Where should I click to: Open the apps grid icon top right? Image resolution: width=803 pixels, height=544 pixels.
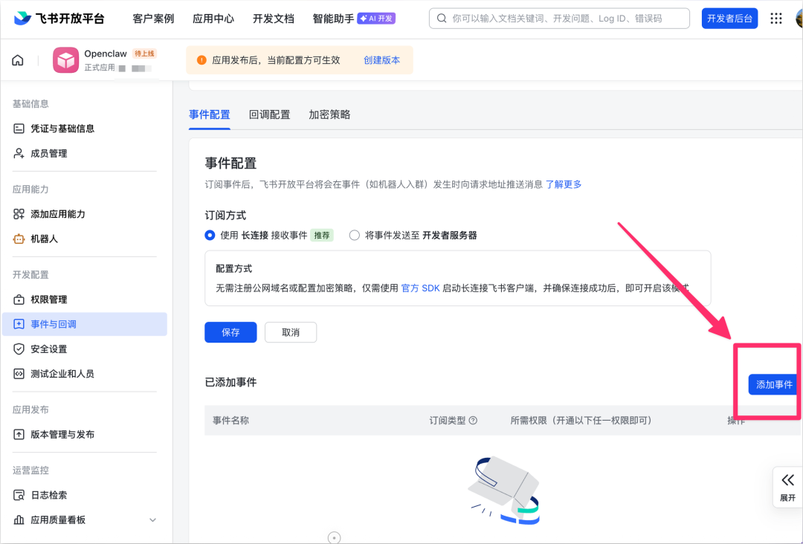[x=775, y=19]
